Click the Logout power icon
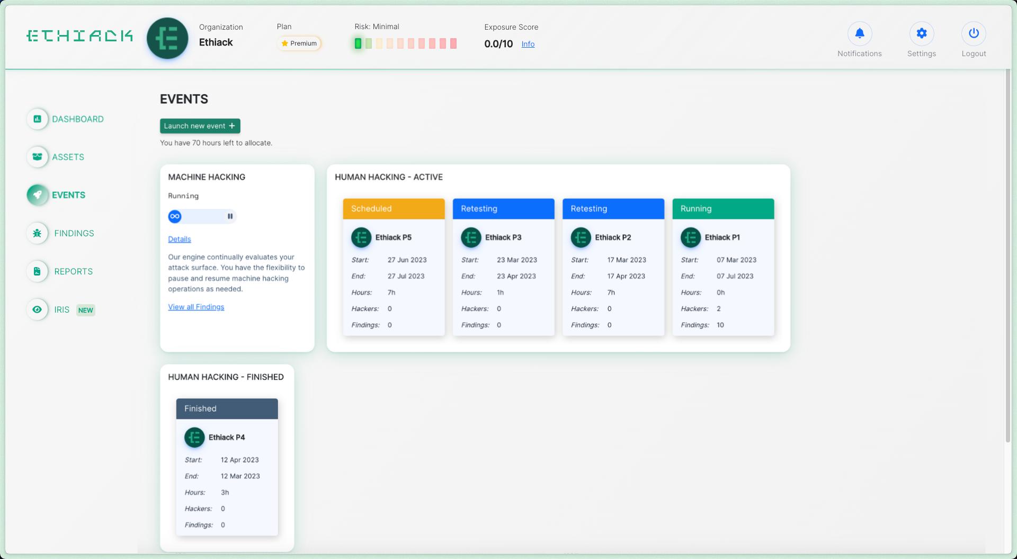The width and height of the screenshot is (1017, 559). [973, 34]
